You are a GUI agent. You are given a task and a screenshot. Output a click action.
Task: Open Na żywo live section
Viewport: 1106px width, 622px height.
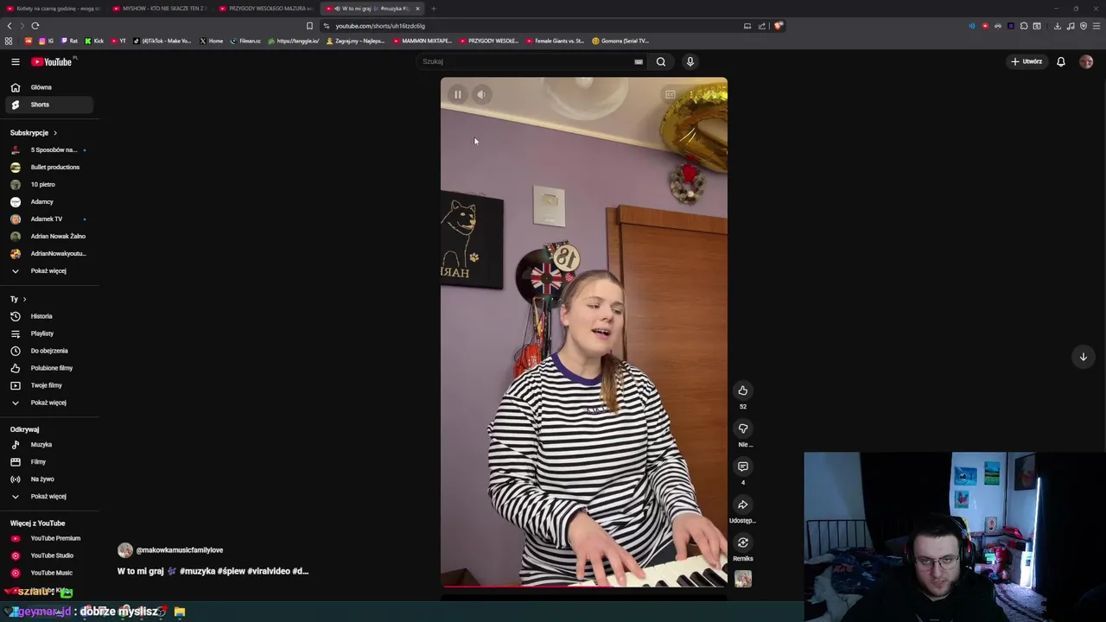pyautogui.click(x=49, y=479)
